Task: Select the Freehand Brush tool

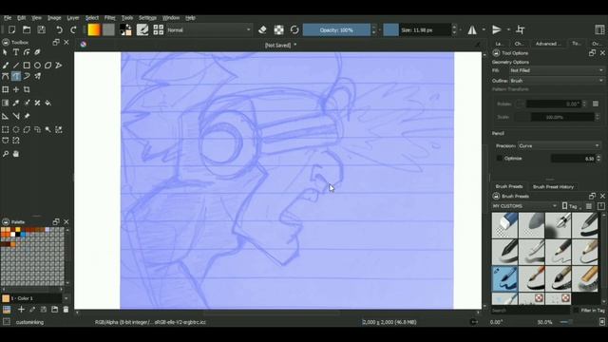Action: click(6, 66)
